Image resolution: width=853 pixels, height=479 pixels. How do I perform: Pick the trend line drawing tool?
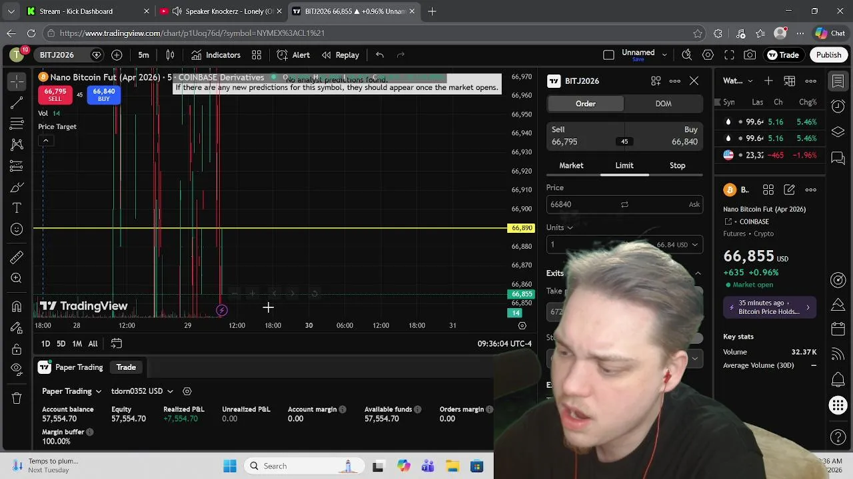pos(17,102)
